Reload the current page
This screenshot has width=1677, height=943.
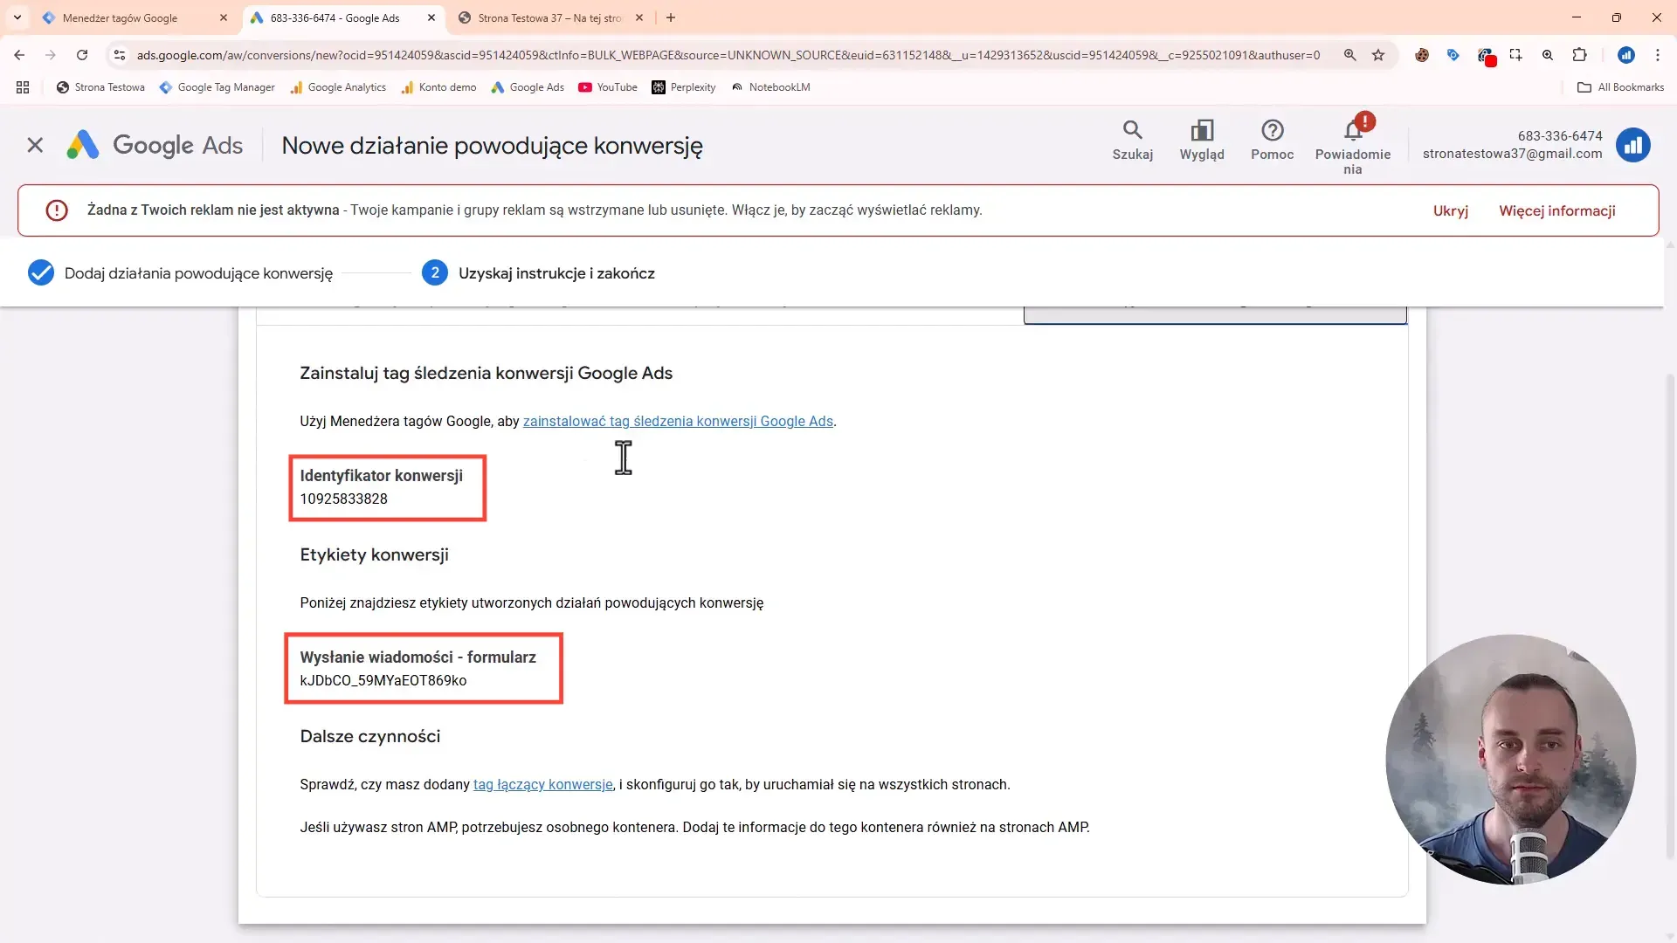pyautogui.click(x=82, y=55)
